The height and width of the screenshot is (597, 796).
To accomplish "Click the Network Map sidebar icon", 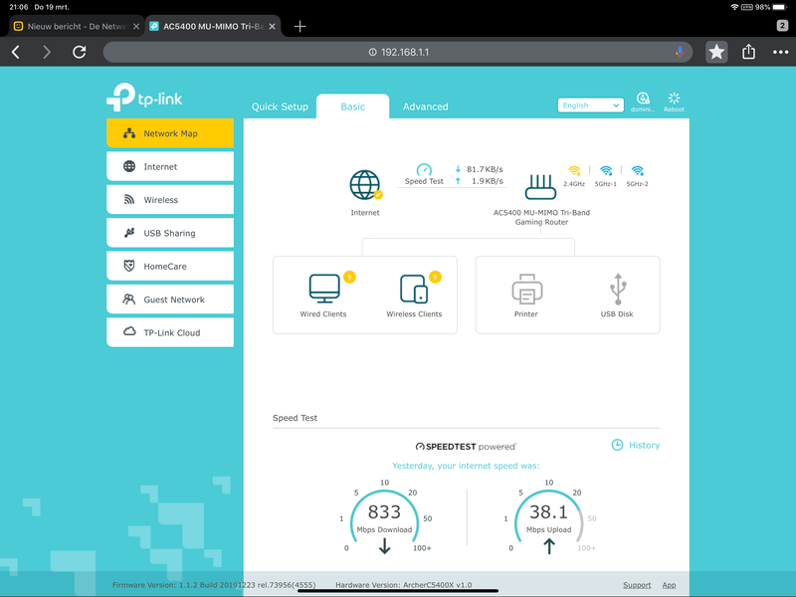I will point(129,133).
